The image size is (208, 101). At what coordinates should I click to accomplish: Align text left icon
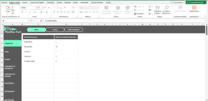click(54, 12)
